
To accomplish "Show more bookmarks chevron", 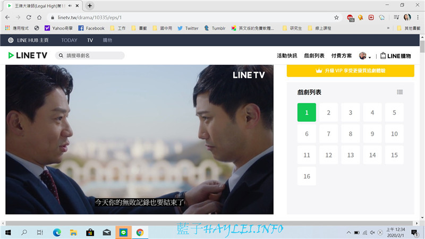I will tap(388, 28).
